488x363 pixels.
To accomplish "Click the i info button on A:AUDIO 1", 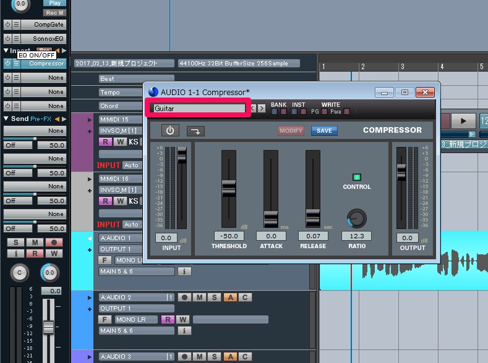I will [184, 272].
